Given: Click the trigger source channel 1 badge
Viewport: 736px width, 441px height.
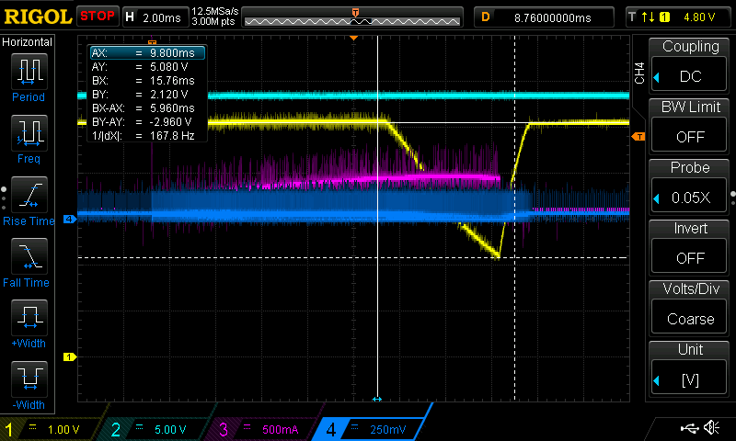Looking at the screenshot, I should pos(664,17).
